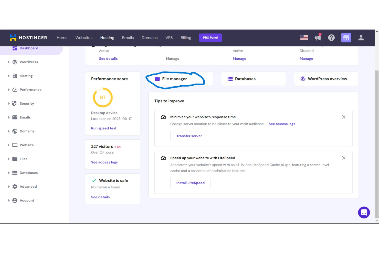
Task: Open the Databases panel
Action: 245,79
